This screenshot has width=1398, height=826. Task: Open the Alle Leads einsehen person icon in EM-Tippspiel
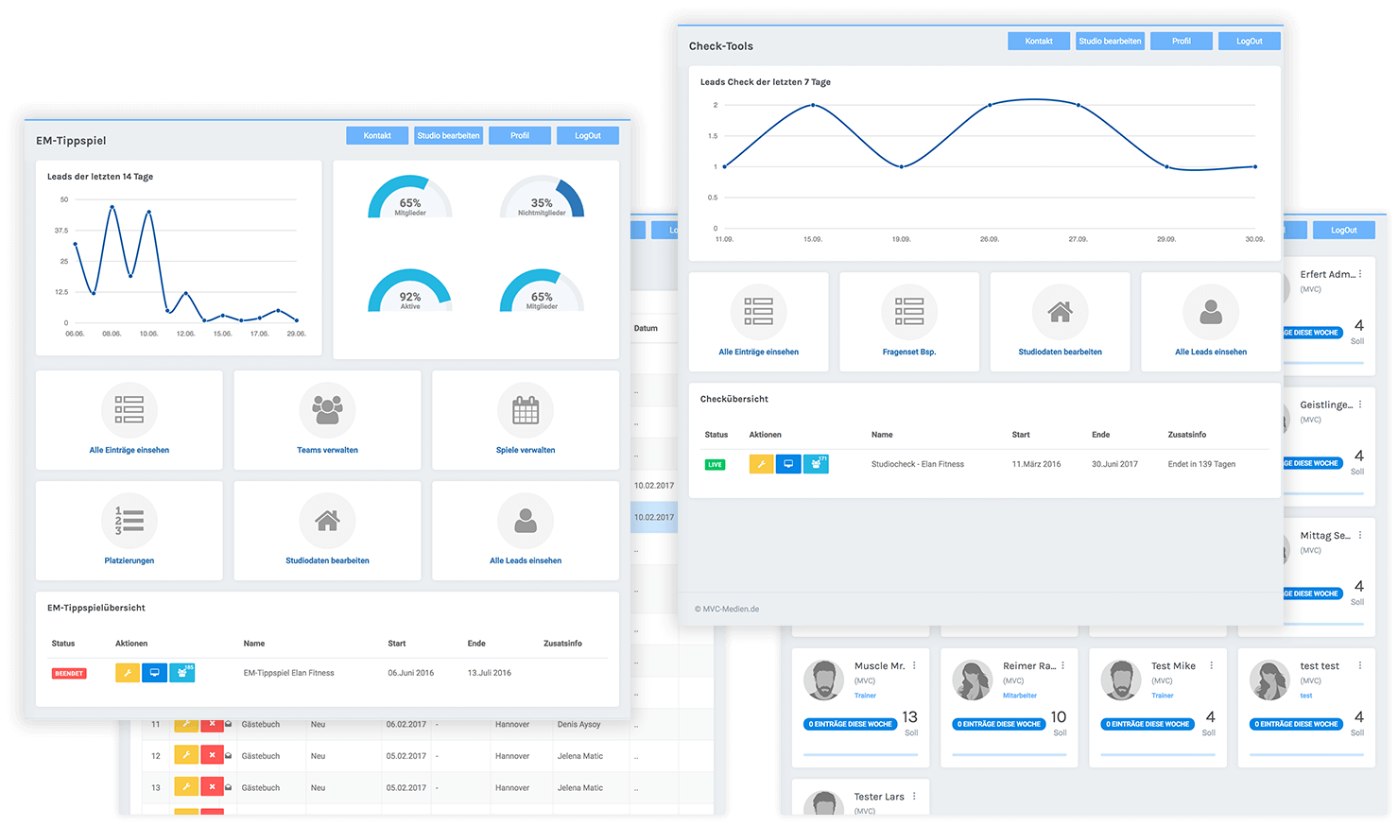(526, 520)
